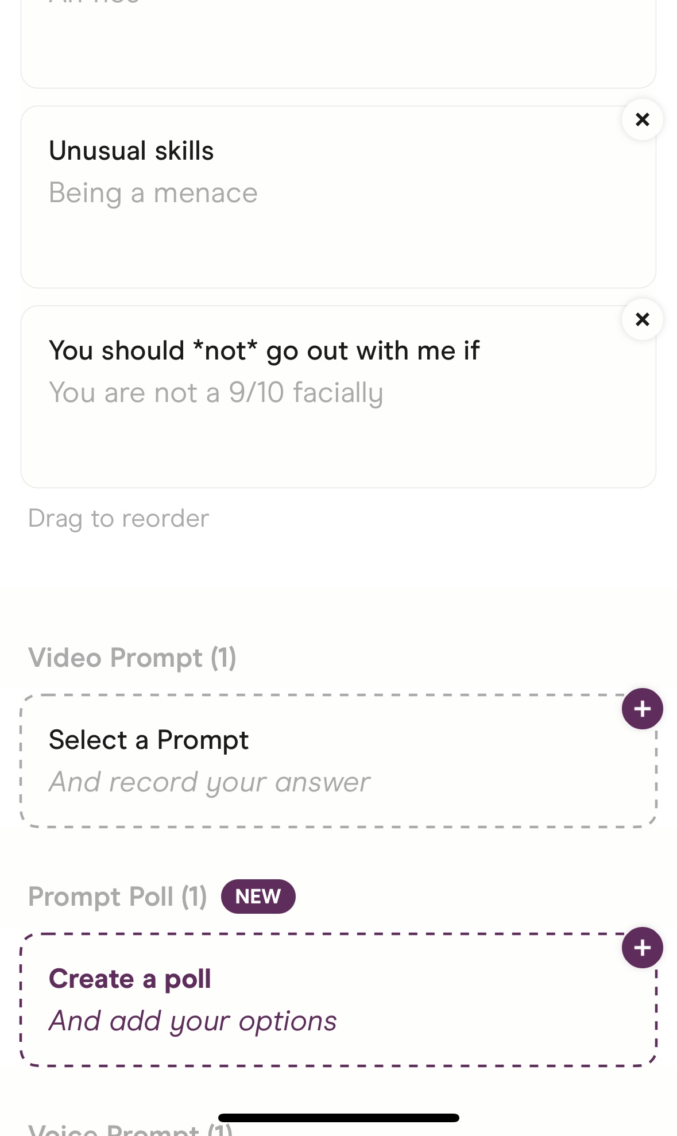Edit the 'Being a menace' answer
The image size is (677, 1136).
[x=153, y=193]
